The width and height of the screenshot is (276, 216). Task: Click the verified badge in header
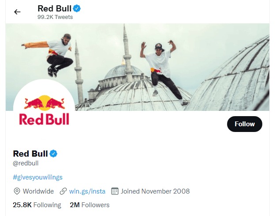76,8
